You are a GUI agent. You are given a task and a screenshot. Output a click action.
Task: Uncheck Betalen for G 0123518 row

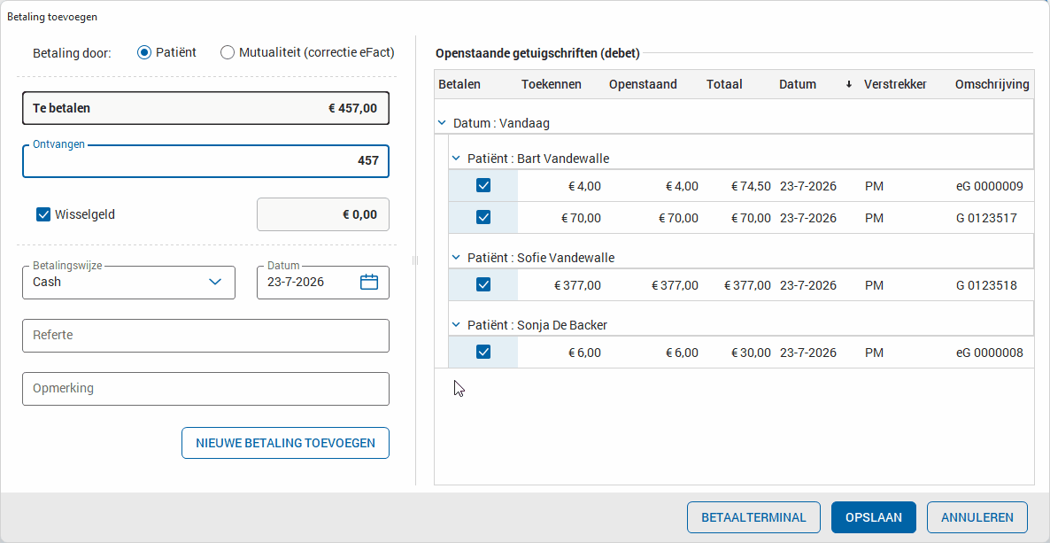[483, 285]
